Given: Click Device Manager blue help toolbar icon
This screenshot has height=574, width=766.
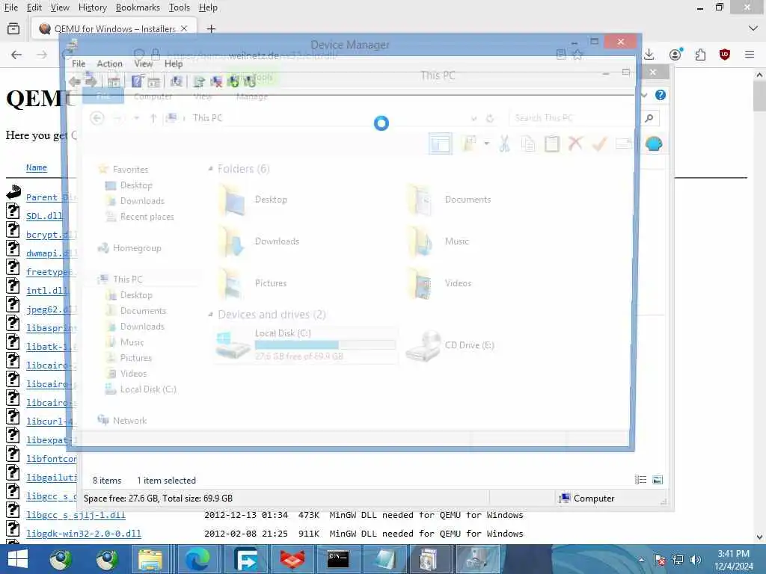Looking at the screenshot, I should click(x=137, y=81).
